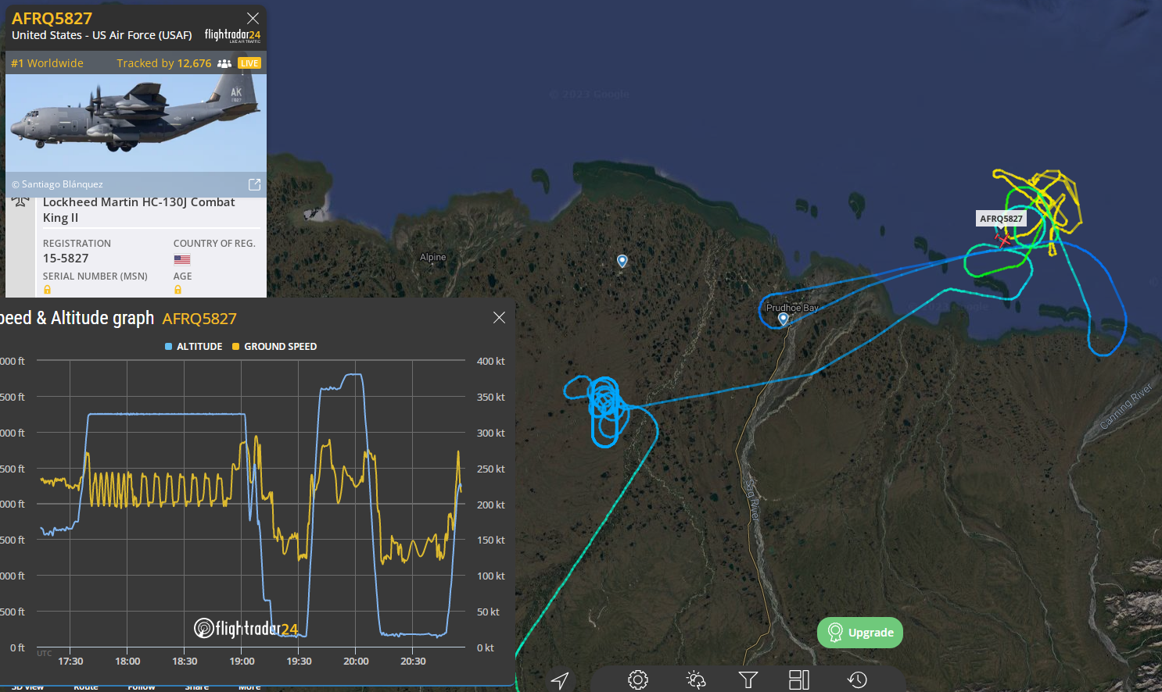Close the AFRQ5827 flight details panel
The height and width of the screenshot is (692, 1162).
pyautogui.click(x=253, y=18)
